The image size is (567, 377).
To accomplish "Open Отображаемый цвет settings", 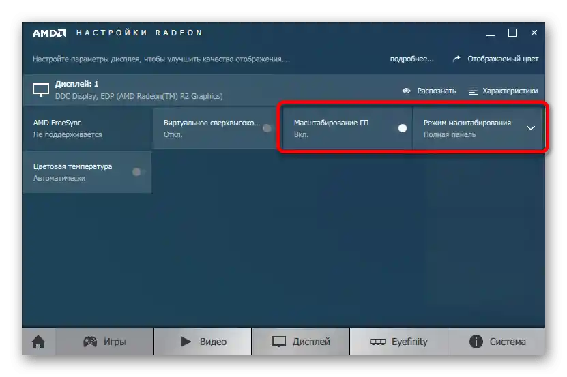I will [503, 59].
